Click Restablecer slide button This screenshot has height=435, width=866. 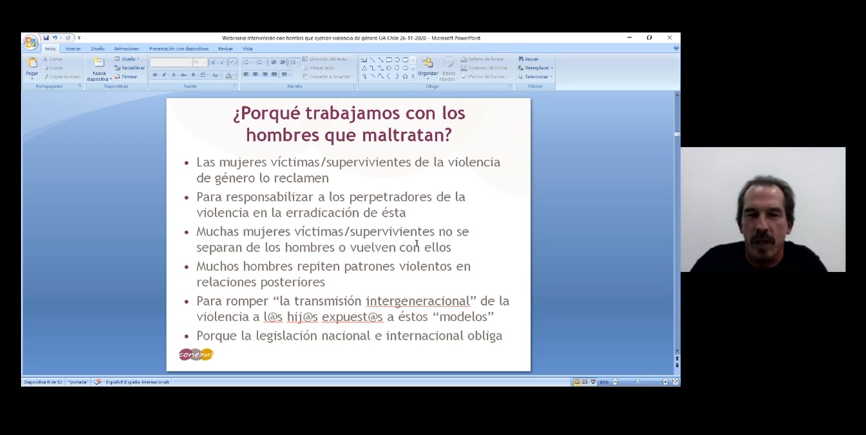point(129,68)
